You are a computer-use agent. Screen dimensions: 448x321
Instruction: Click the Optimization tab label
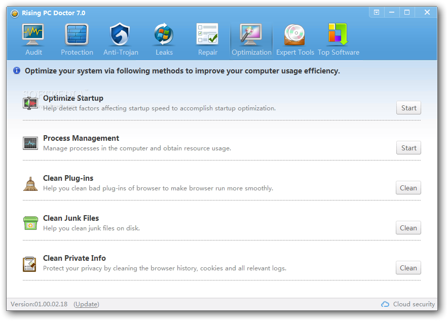click(x=251, y=53)
